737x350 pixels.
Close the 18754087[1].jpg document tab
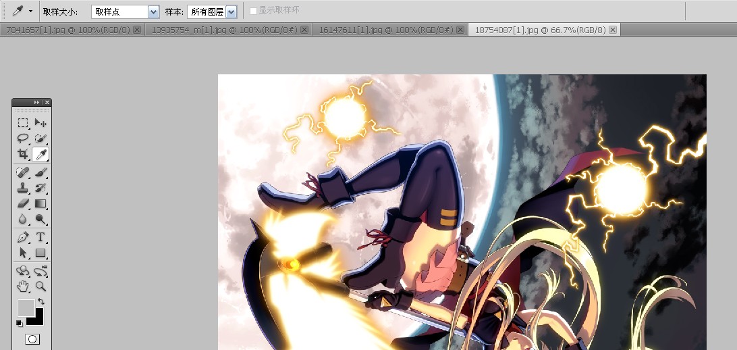coord(612,30)
